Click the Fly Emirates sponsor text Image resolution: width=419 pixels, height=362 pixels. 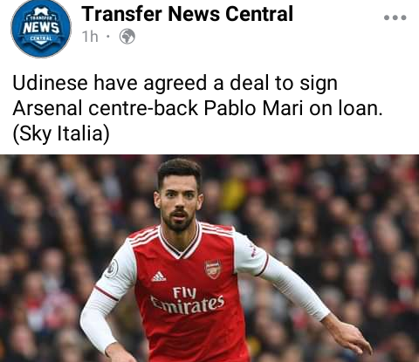(x=188, y=301)
